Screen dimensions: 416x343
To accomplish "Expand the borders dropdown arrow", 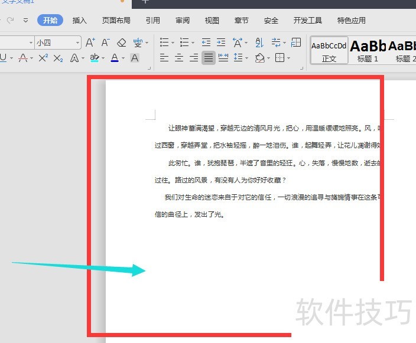I will tap(288, 58).
